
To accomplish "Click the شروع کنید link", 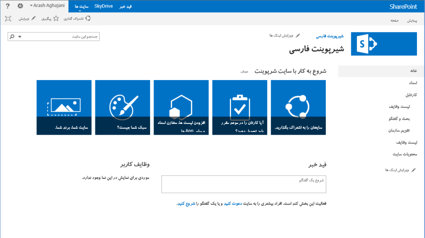I will click(x=186, y=204).
